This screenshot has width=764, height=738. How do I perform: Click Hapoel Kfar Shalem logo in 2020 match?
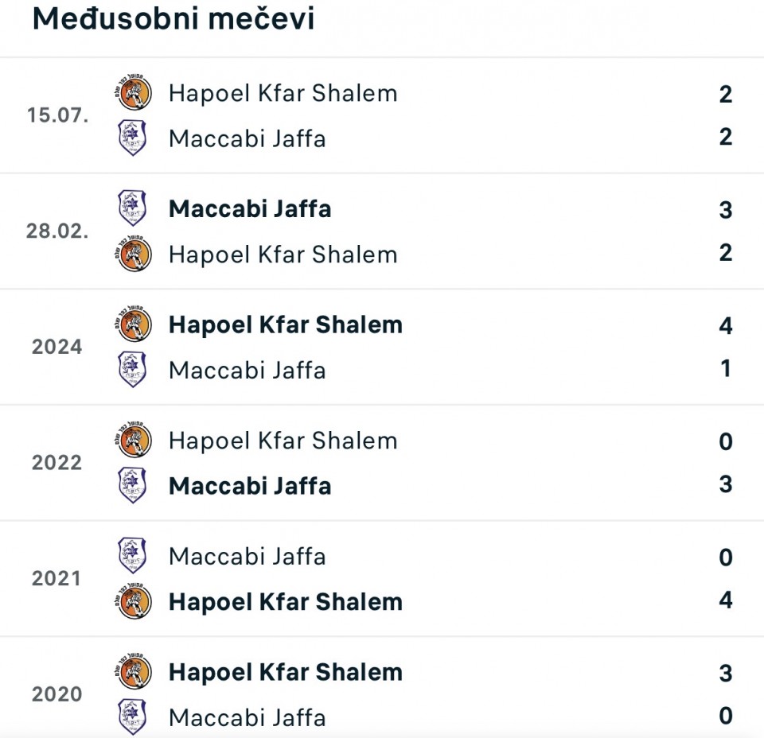134,672
